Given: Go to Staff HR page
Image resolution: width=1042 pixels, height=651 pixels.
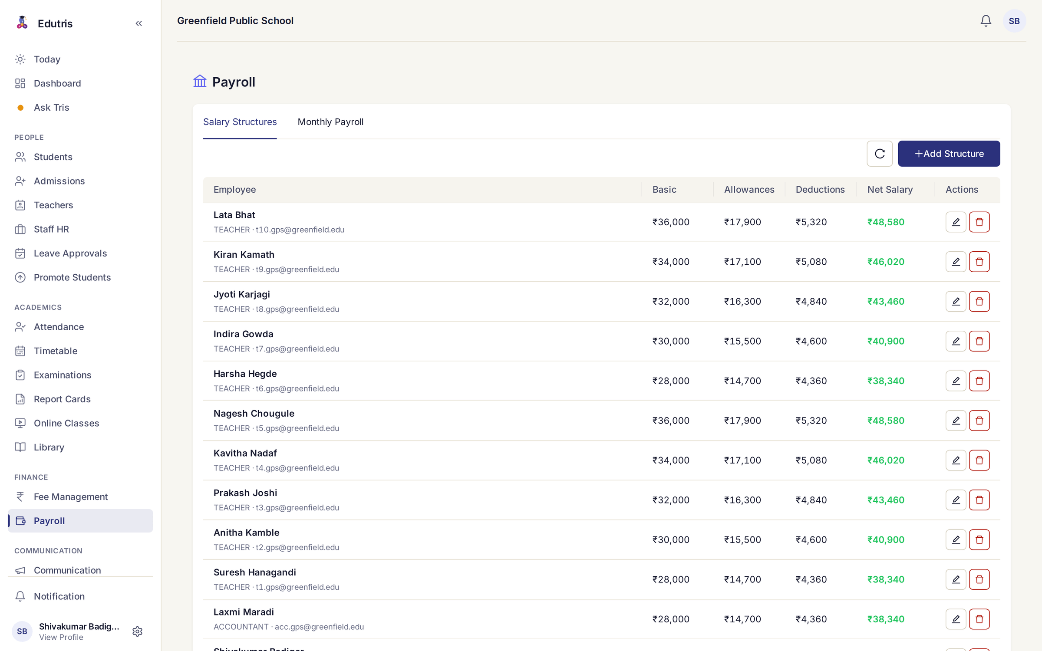Looking at the screenshot, I should tap(80, 229).
